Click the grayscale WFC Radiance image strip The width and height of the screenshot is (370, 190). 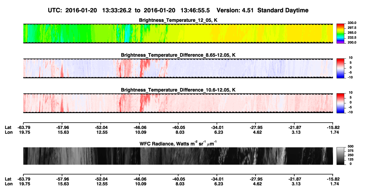coord(178,156)
